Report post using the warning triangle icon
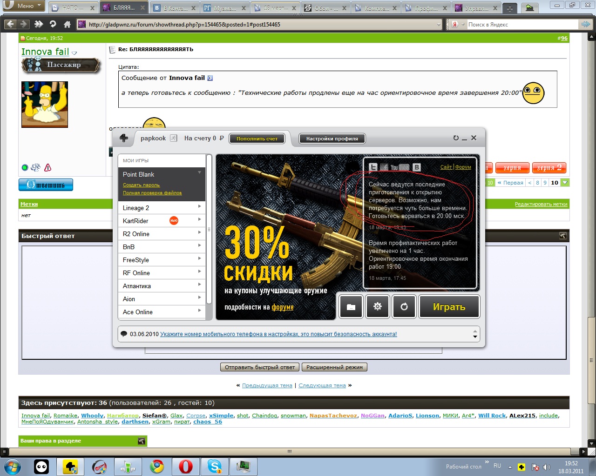The height and width of the screenshot is (476, 596). coord(47,167)
